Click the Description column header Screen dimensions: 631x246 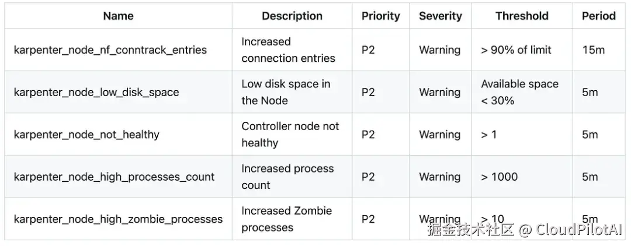[x=292, y=16]
